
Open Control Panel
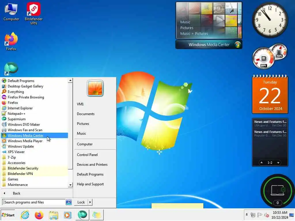point(95,155)
